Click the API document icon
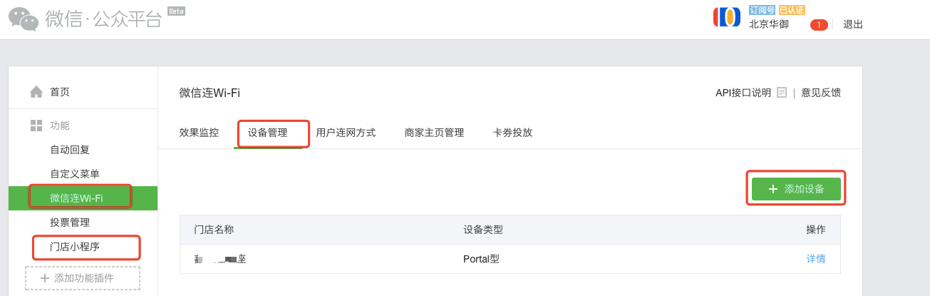Screen dimensions: 930x296 (x=782, y=93)
